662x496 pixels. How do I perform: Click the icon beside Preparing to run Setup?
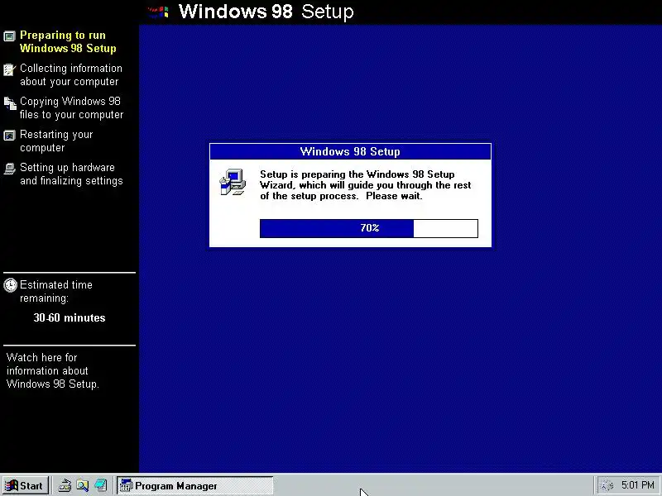9,36
